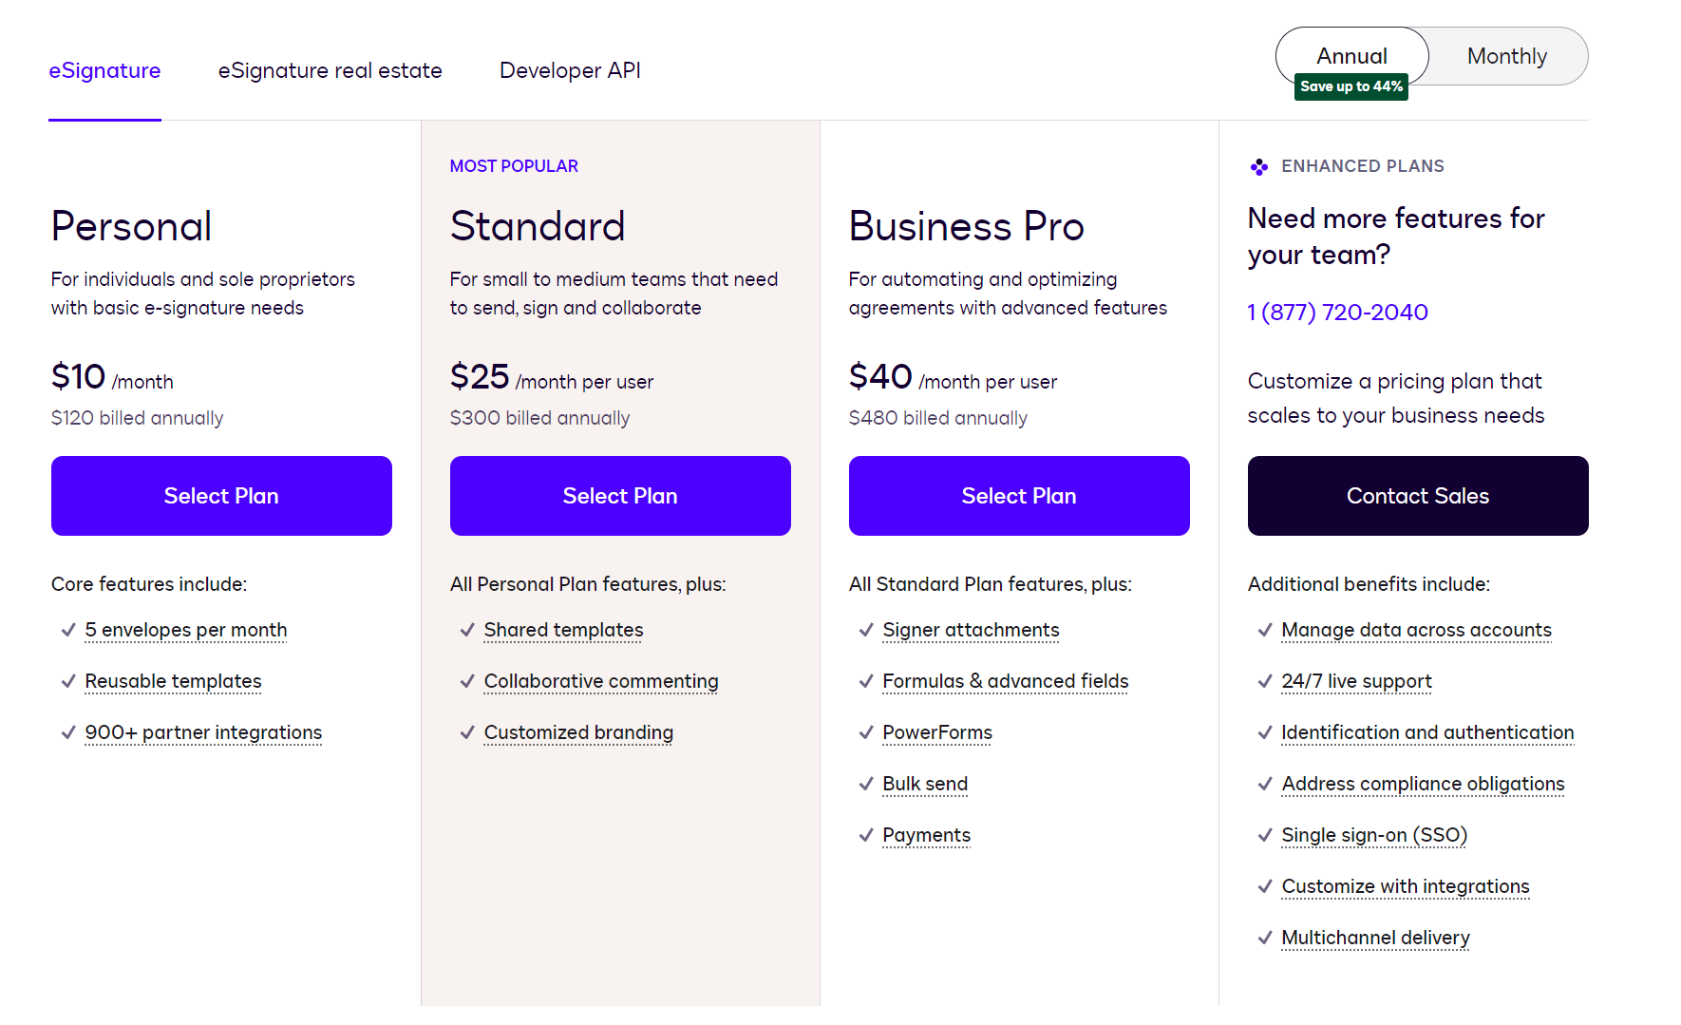The image size is (1681, 1025).
Task: Call the 1 (877) 720-2040 phone link
Action: tap(1337, 312)
